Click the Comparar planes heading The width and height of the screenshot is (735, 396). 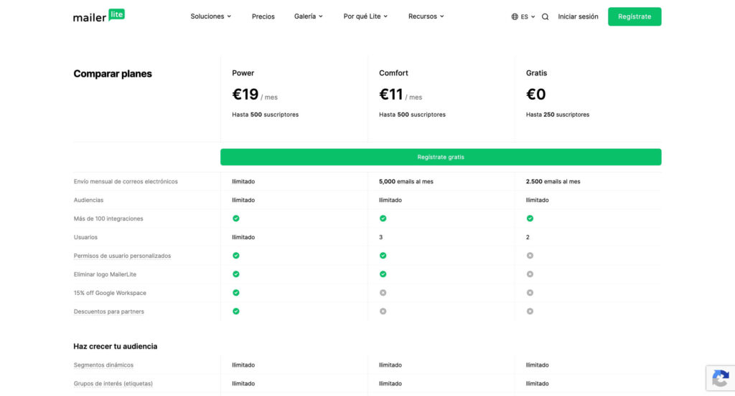[113, 74]
